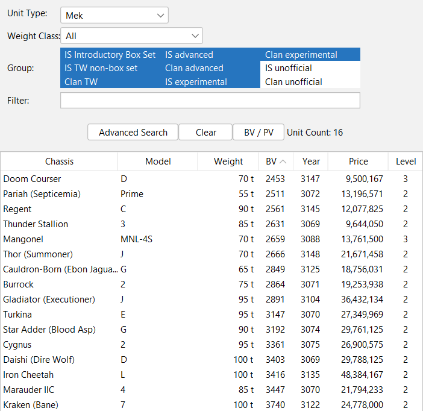Image resolution: width=423 pixels, height=411 pixels.
Task: Sort the table by Level column
Action: pyautogui.click(x=406, y=162)
